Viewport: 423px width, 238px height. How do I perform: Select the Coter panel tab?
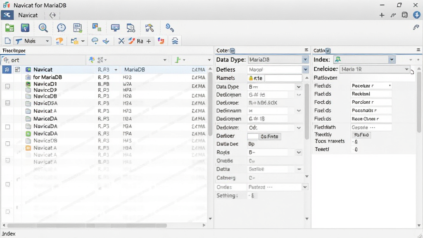[x=226, y=50]
